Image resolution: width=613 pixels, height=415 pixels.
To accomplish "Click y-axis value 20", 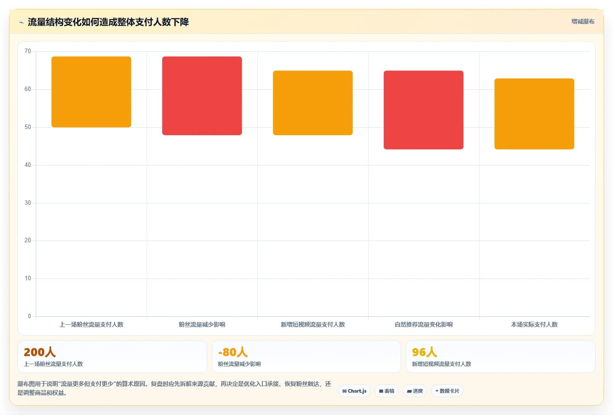I will pos(28,241).
